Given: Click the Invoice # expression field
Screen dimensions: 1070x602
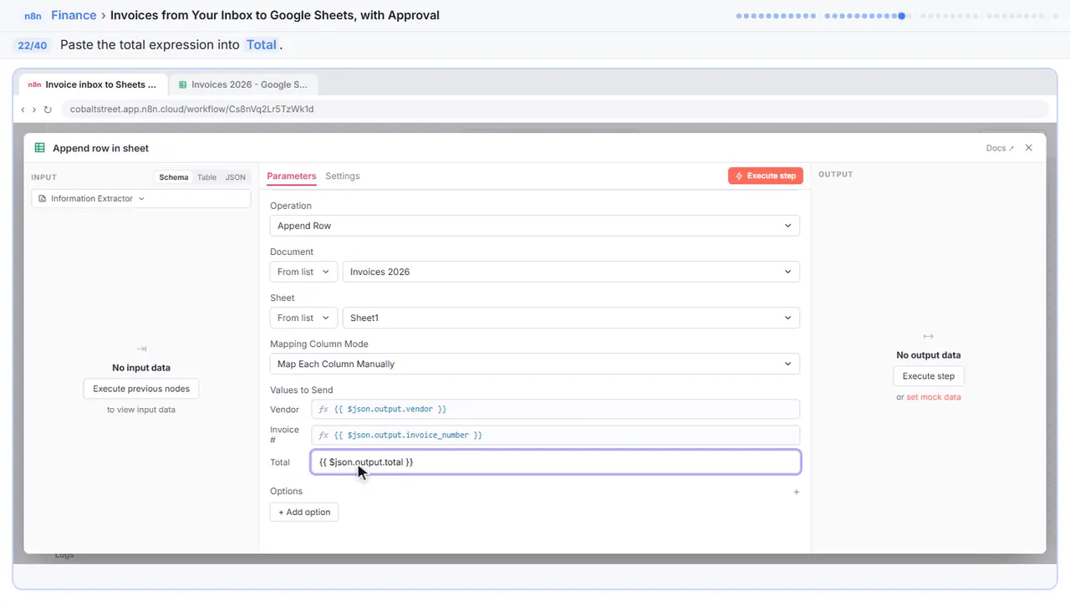Looking at the screenshot, I should [556, 436].
